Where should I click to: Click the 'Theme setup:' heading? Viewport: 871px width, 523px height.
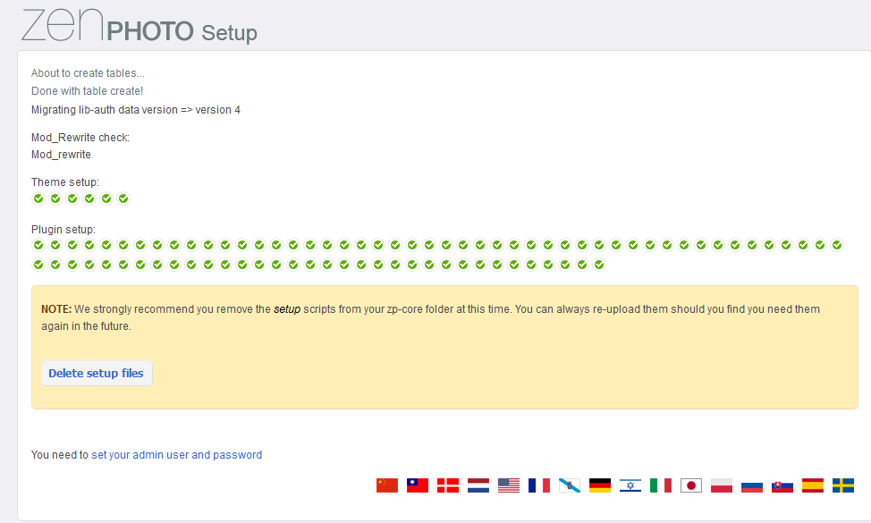[x=65, y=182]
